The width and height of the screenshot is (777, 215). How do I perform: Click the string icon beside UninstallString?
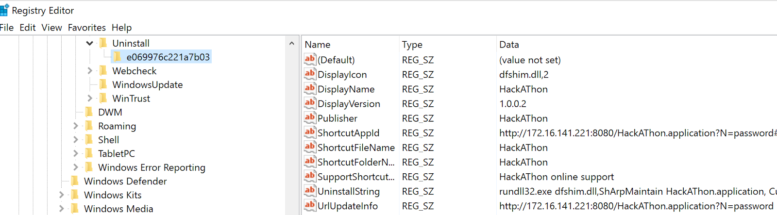tap(310, 191)
